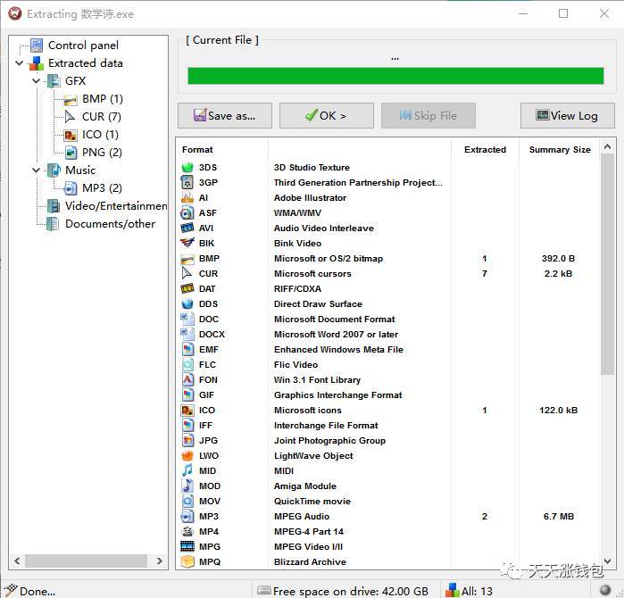Click the '392.0 B' summary size cell
The image size is (624, 598).
tap(558, 259)
